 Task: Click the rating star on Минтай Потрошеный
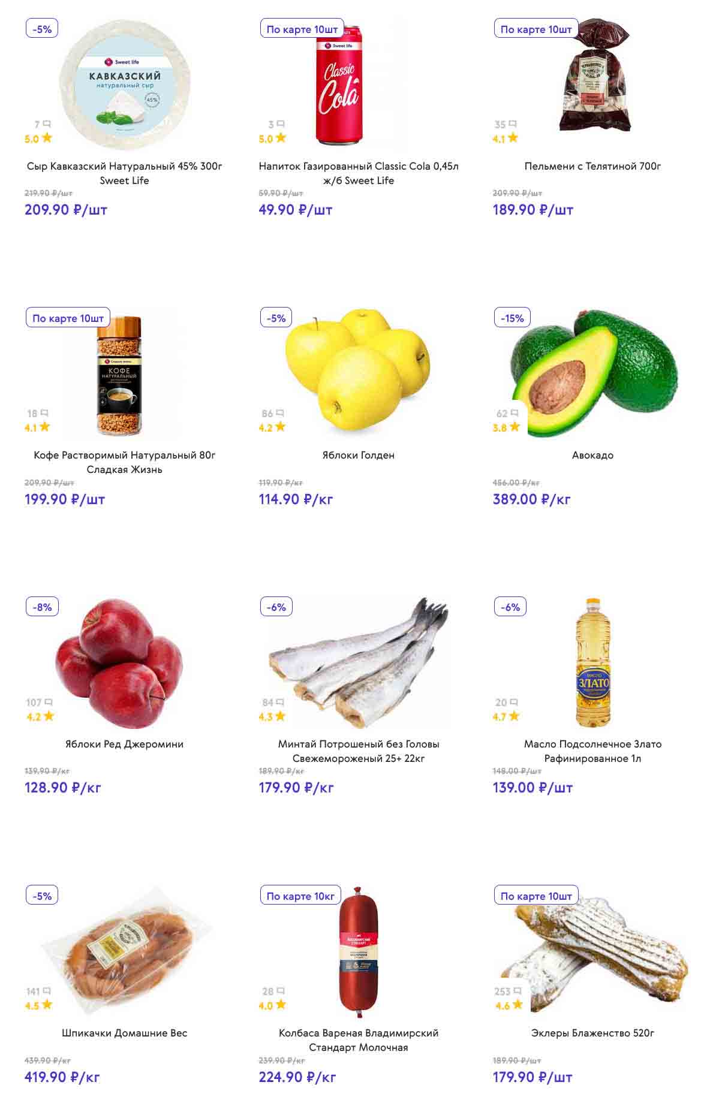pos(280,716)
